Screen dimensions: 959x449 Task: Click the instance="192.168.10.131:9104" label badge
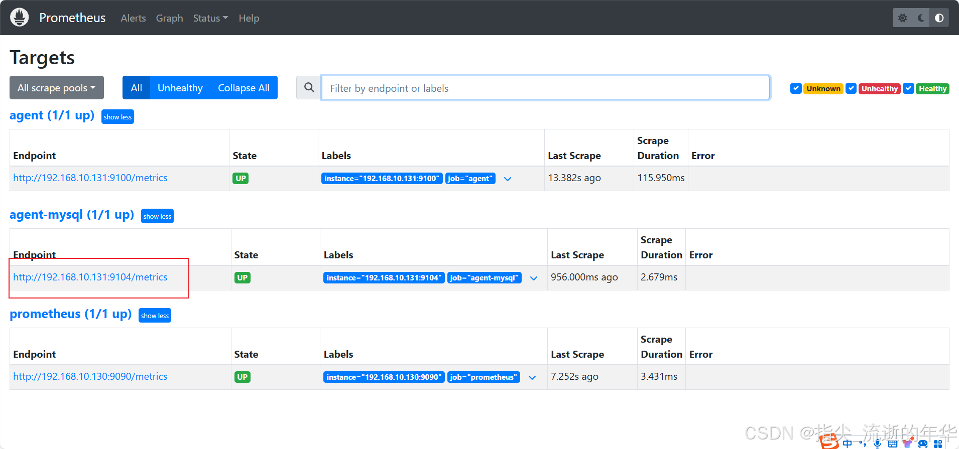(384, 278)
